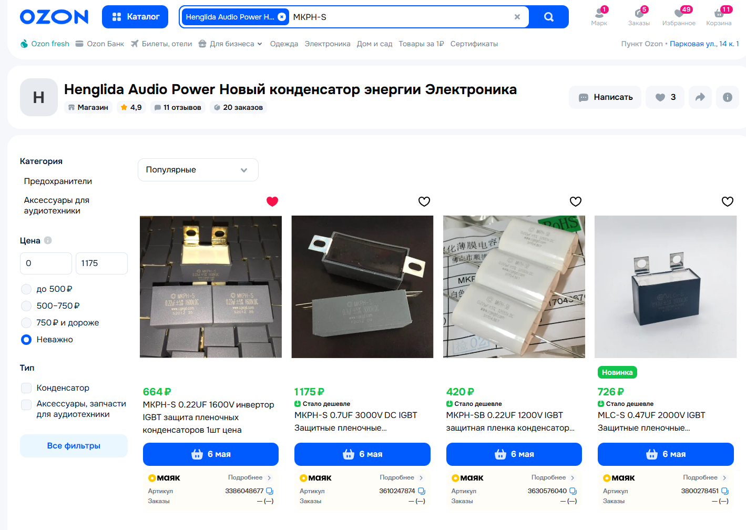Image resolution: width=746 pixels, height=530 pixels.
Task: Add the store to favorites (heart, 3)
Action: click(x=665, y=97)
